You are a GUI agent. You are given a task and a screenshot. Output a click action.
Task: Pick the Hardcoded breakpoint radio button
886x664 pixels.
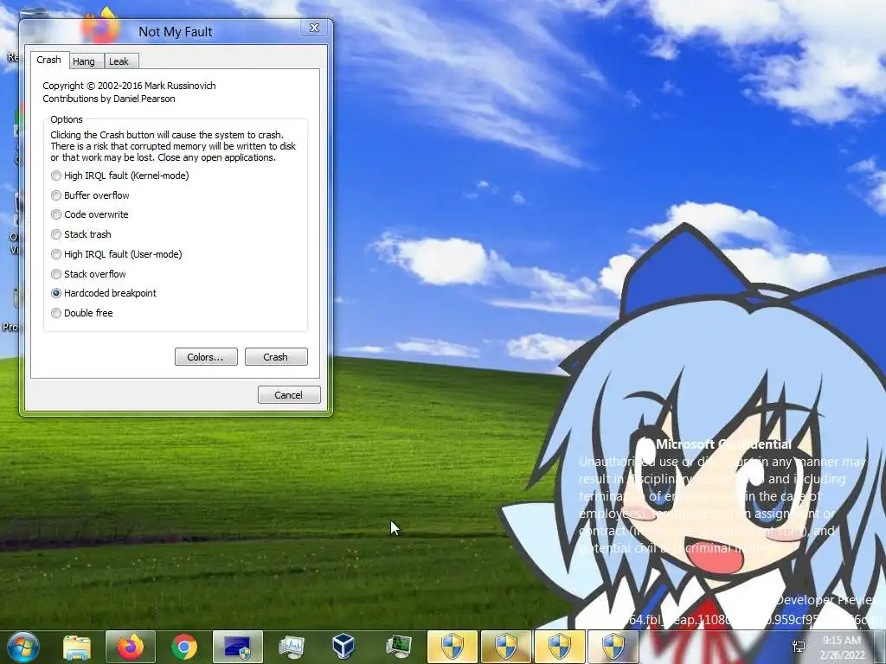pos(104,293)
